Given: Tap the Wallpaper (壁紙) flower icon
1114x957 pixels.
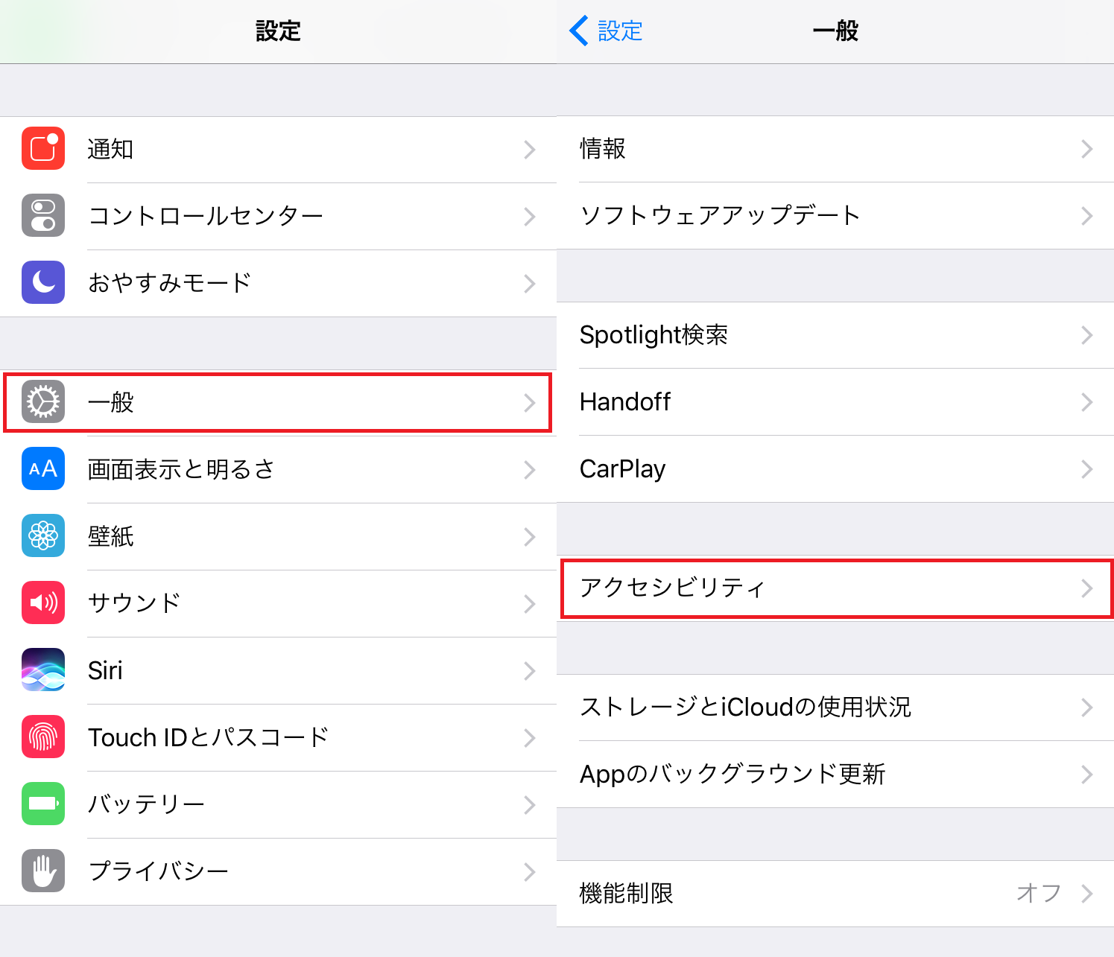Looking at the screenshot, I should pyautogui.click(x=43, y=535).
